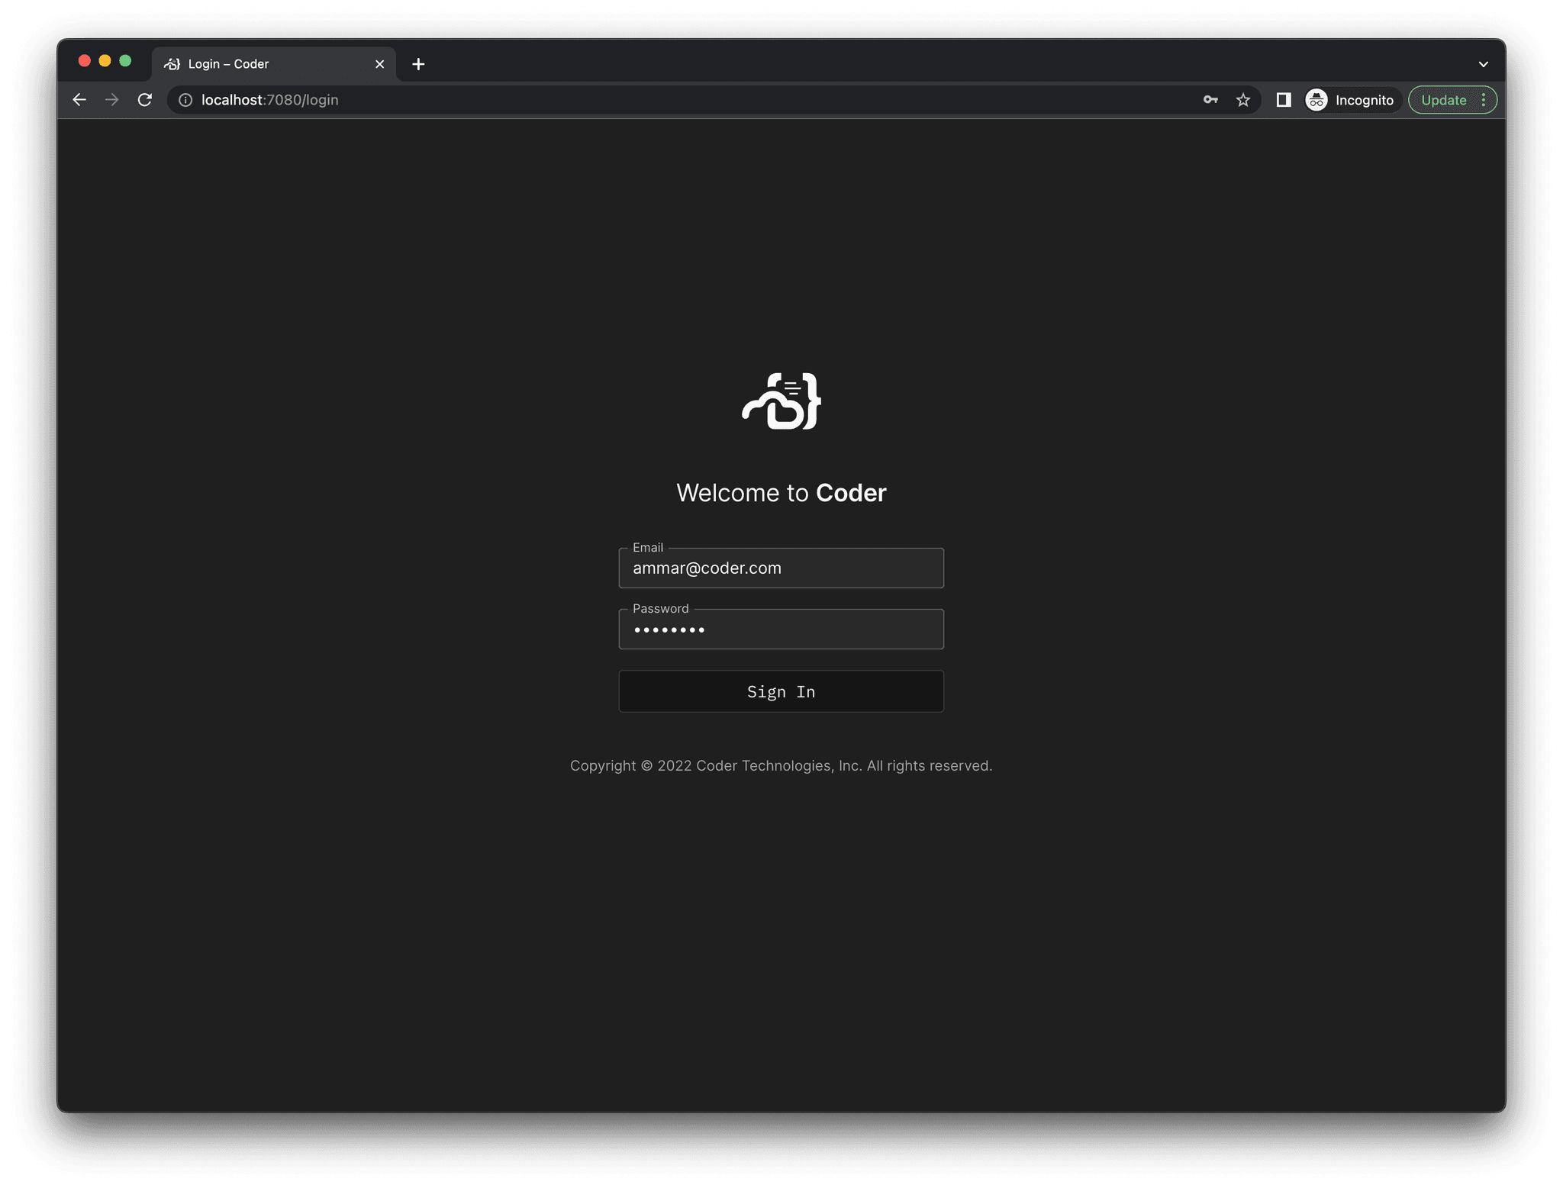The image size is (1563, 1188).
Task: Open a new browser tab
Action: [418, 64]
